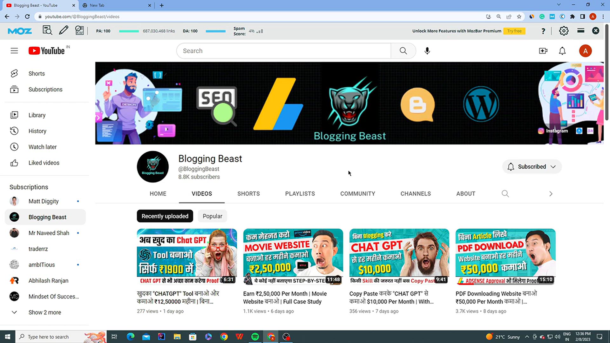Click MozBar highlight pencil icon
Image resolution: width=610 pixels, height=343 pixels.
[64, 30]
